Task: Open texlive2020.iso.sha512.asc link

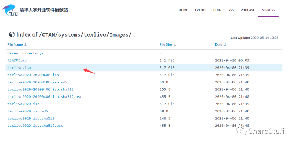Action: [x=35, y=126]
